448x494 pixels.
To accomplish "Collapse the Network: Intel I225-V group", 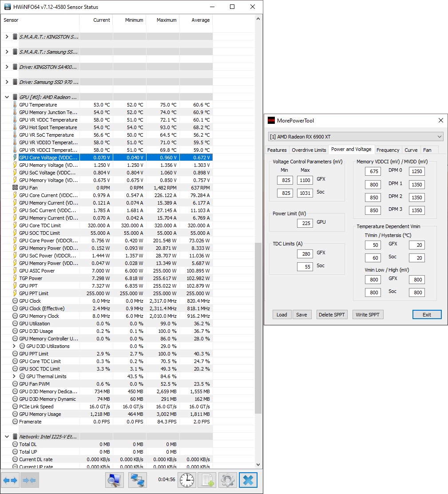I will coord(7,437).
